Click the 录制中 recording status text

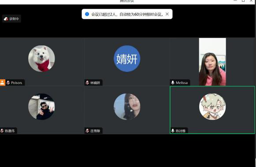[x=14, y=19]
